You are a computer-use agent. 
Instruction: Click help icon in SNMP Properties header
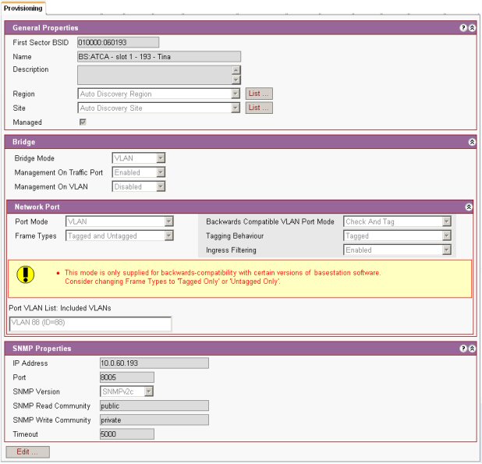(463, 349)
